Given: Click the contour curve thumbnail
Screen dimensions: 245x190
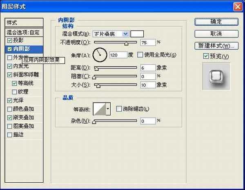Looking at the screenshot, I should [99, 109].
